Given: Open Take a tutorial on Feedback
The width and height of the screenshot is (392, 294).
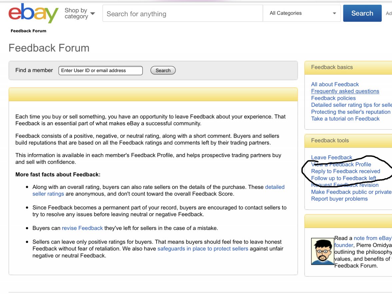Looking at the screenshot, I should [345, 118].
